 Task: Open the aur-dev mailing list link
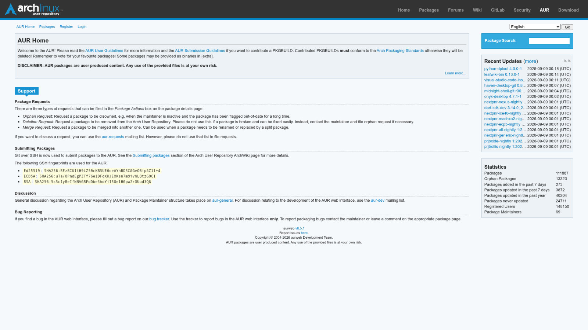pyautogui.click(x=377, y=200)
